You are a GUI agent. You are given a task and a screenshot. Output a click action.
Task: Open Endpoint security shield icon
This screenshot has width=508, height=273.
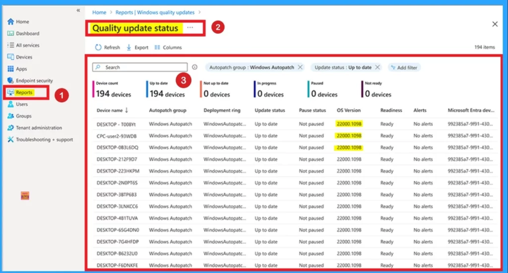[11, 80]
